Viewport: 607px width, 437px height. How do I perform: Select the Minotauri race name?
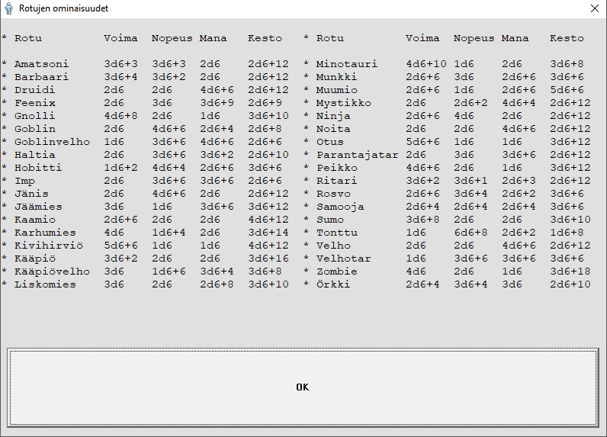coord(347,64)
